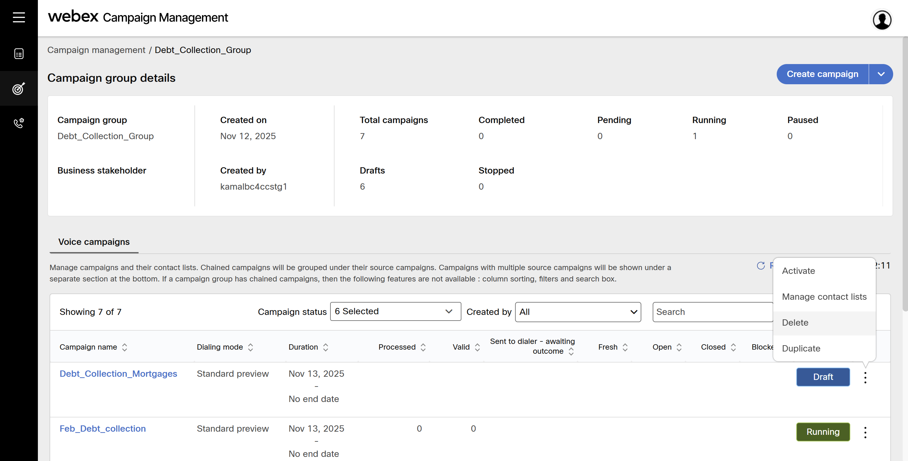Screen dimensions: 908x461
Task: Choose Delete from context menu
Action: click(795, 322)
